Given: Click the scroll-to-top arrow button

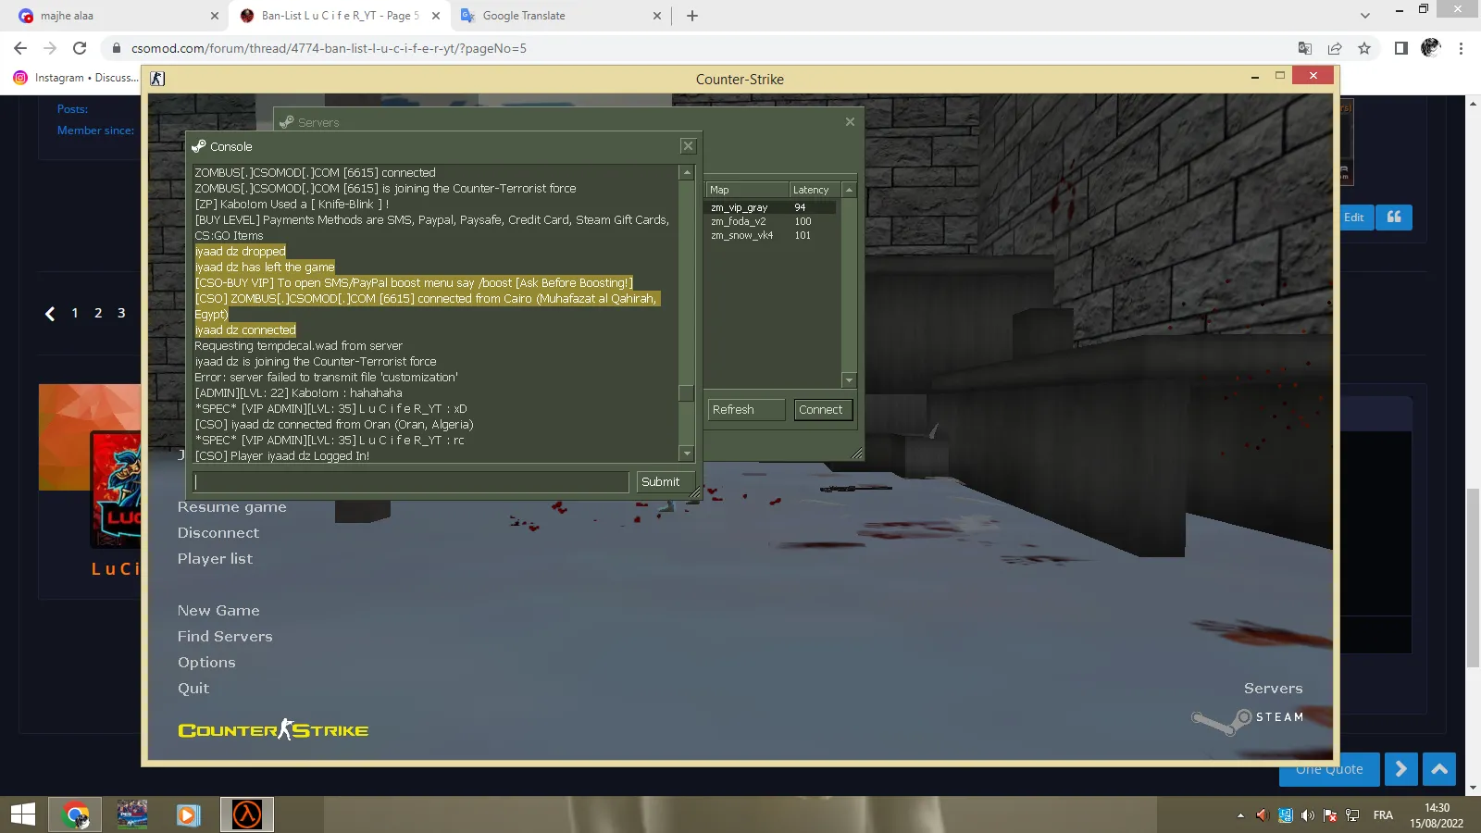Looking at the screenshot, I should tap(1439, 769).
